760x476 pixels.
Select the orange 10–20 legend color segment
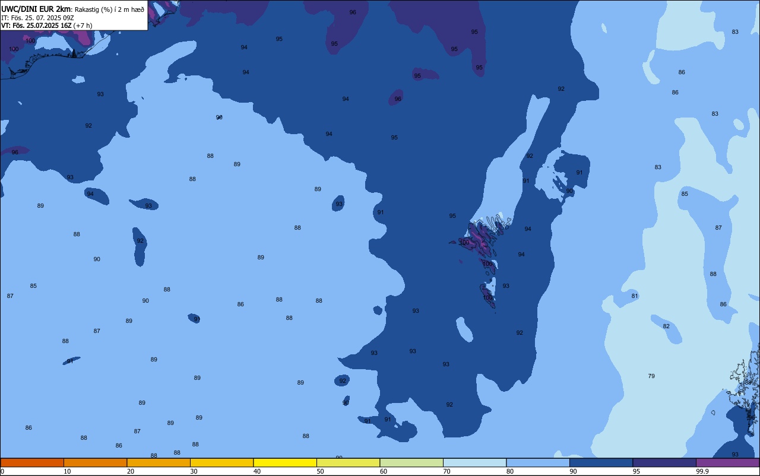pyautogui.click(x=95, y=462)
